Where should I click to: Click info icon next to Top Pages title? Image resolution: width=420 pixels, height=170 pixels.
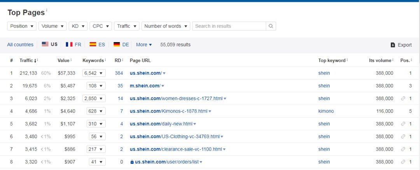[47, 10]
